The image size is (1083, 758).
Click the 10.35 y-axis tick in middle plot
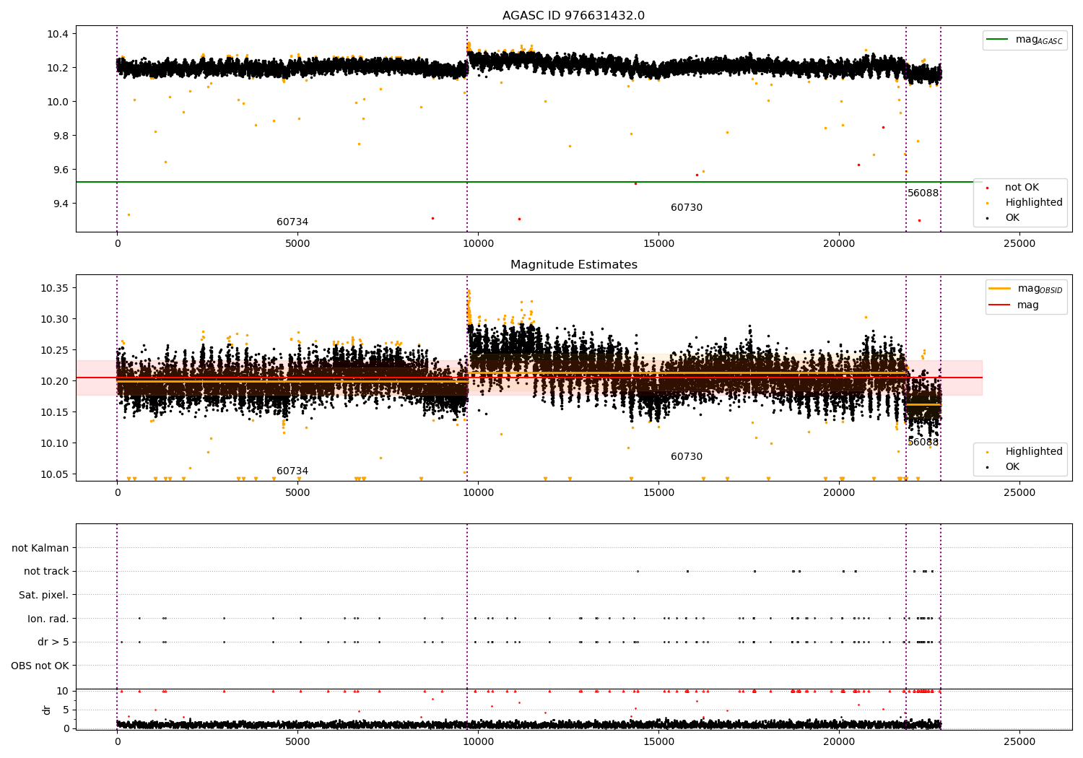pyautogui.click(x=56, y=288)
